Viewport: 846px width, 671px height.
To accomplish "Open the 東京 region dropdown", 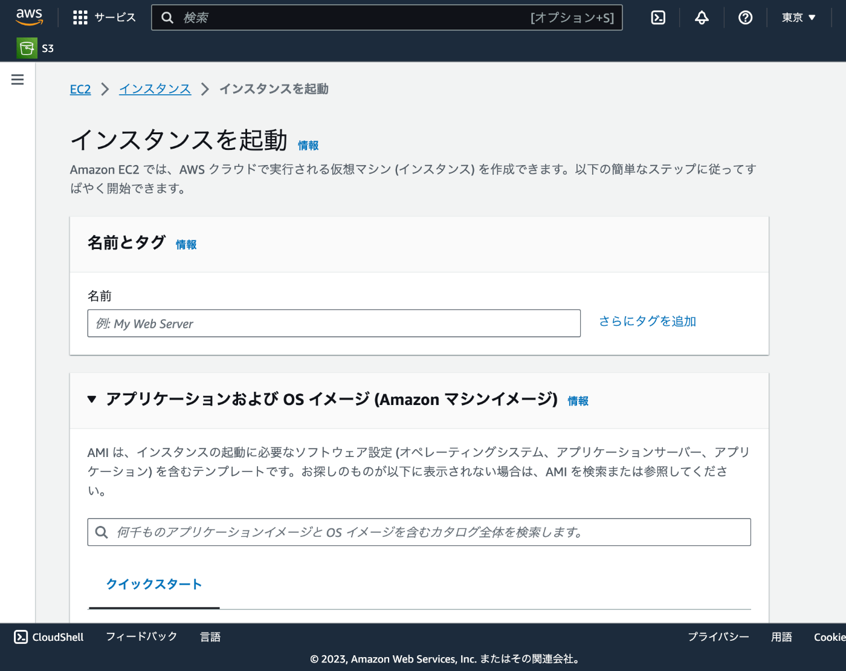I will click(798, 18).
